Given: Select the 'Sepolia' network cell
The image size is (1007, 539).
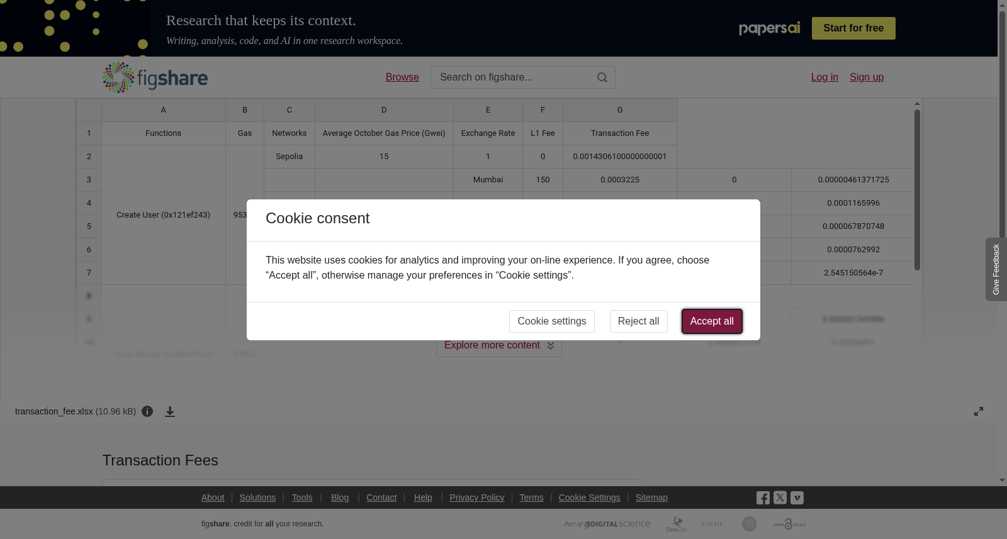Looking at the screenshot, I should (290, 157).
